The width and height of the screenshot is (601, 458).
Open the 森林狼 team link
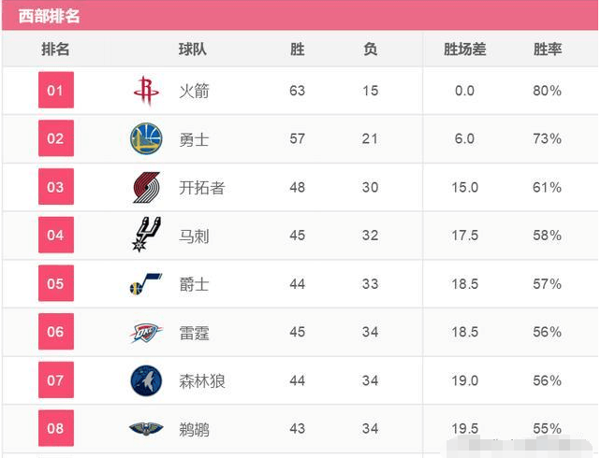click(x=202, y=381)
